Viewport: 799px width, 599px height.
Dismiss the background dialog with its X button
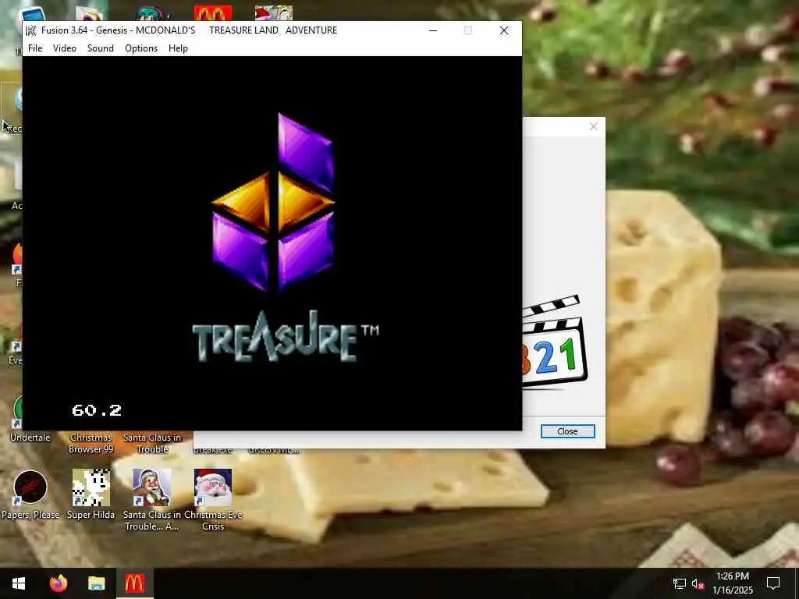pyautogui.click(x=594, y=126)
